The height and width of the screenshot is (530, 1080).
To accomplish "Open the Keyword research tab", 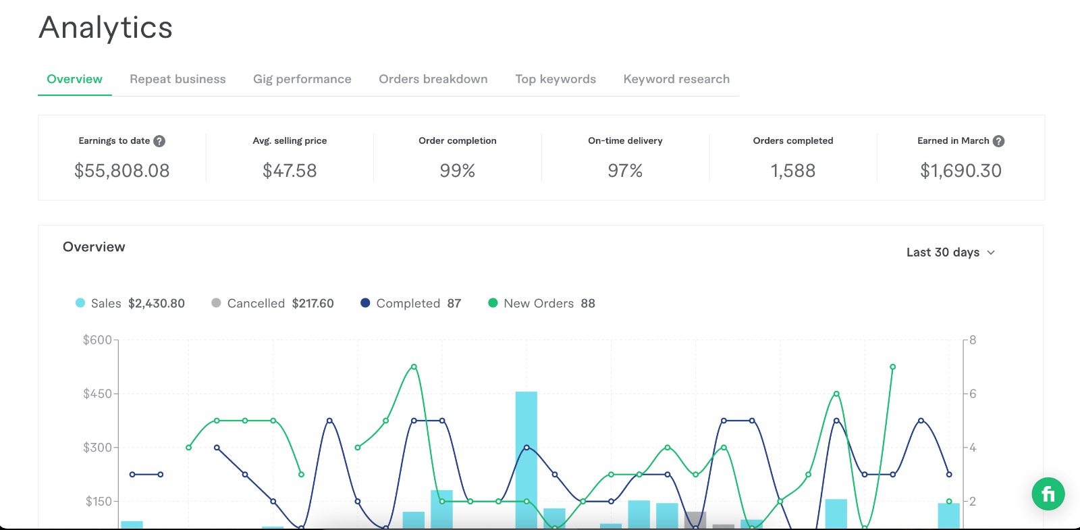I will (676, 79).
